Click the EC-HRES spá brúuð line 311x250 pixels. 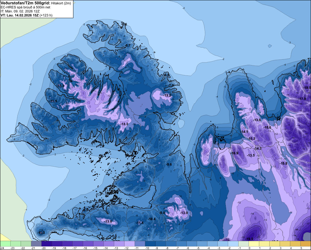(x=26, y=7)
